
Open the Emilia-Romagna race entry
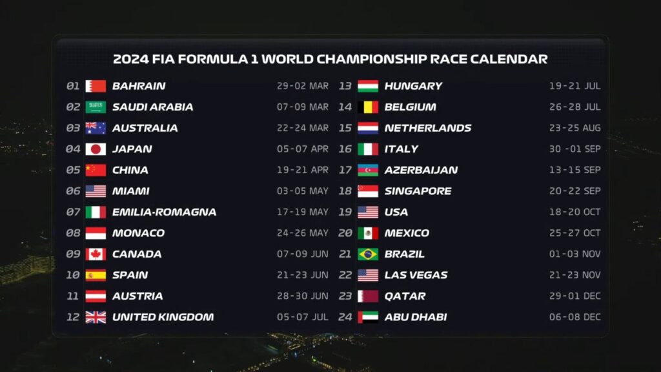point(164,212)
